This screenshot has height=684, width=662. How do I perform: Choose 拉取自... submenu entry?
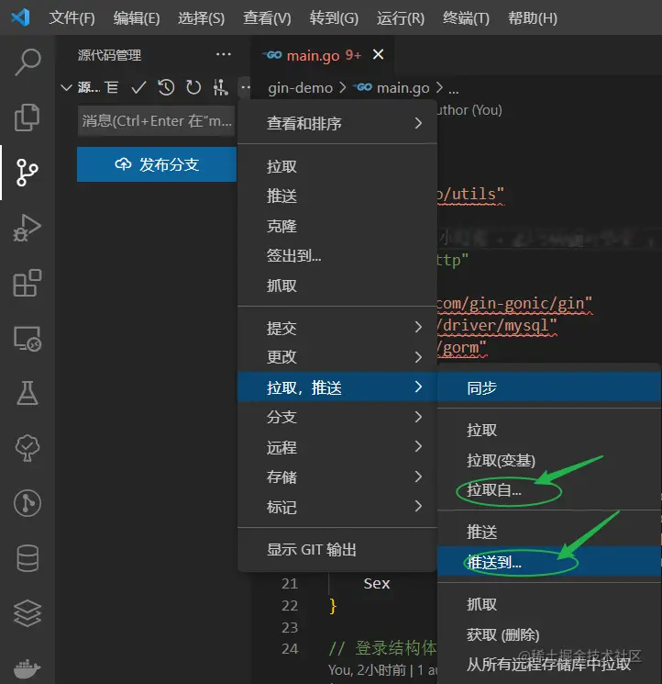point(549,490)
